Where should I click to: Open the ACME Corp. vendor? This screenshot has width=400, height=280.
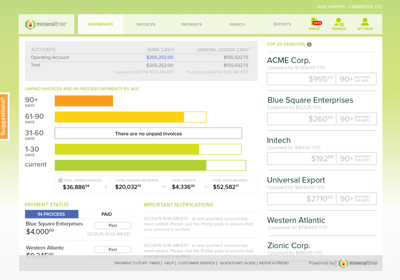(288, 61)
